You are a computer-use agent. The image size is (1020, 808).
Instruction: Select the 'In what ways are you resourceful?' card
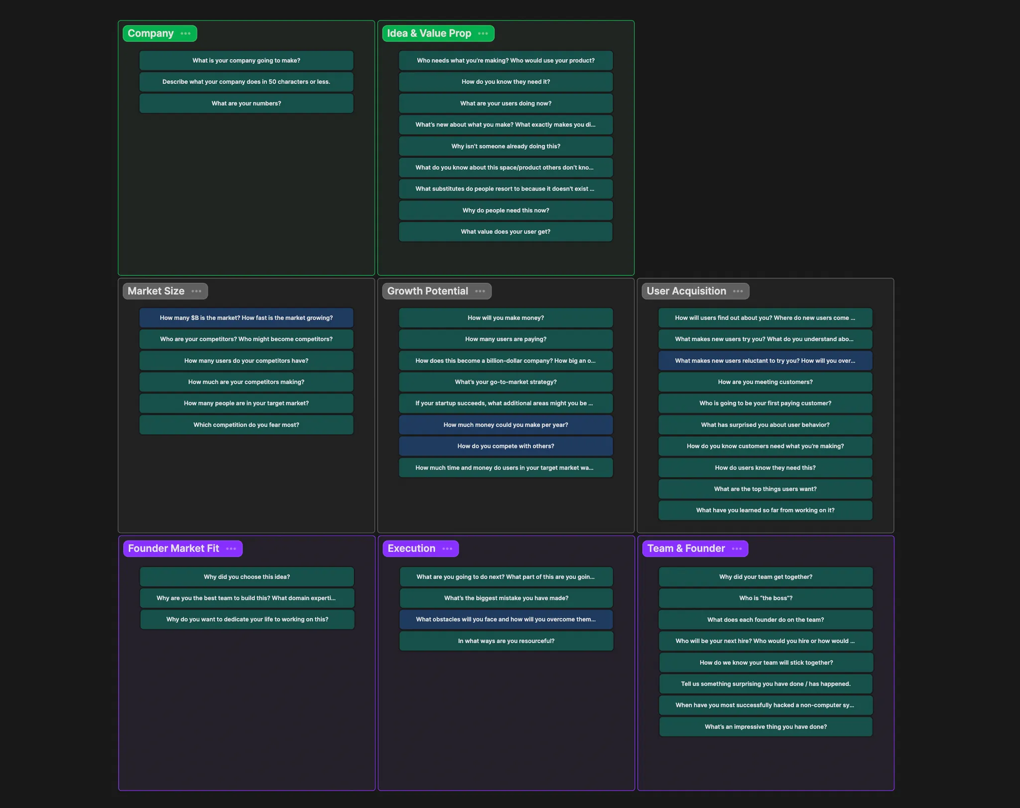click(506, 641)
